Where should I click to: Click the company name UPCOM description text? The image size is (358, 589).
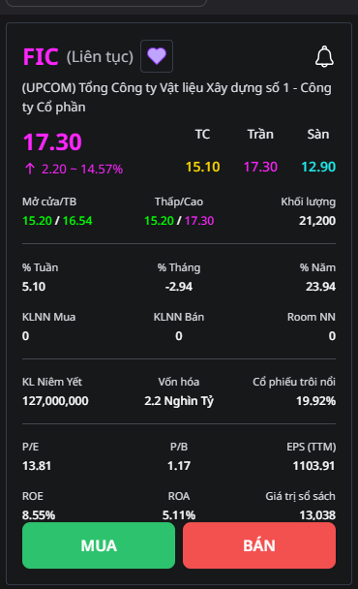177,97
